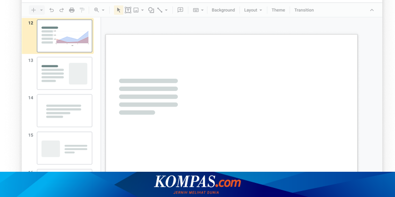Redo the last action
The height and width of the screenshot is (197, 395).
click(x=61, y=10)
